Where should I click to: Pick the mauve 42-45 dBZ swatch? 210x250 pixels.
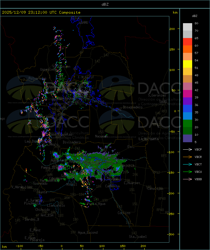pyautogui.click(x=187, y=86)
